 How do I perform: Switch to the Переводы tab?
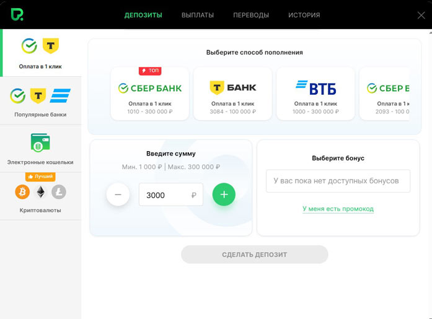(251, 15)
